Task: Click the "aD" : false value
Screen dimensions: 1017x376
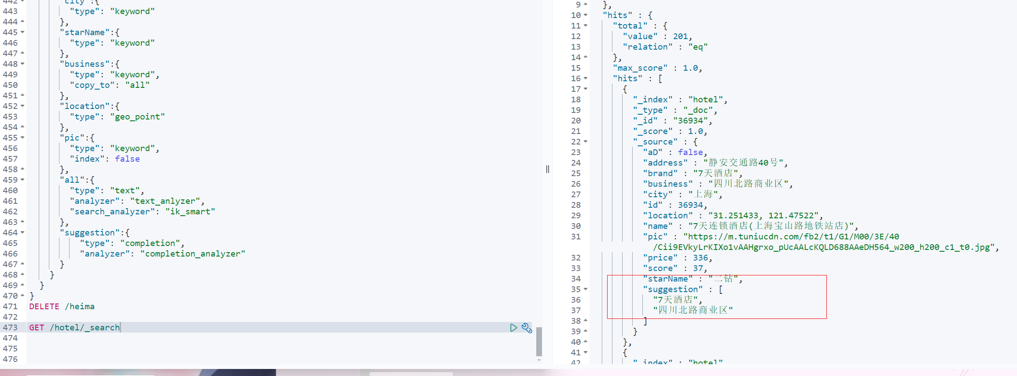Action: (690, 152)
